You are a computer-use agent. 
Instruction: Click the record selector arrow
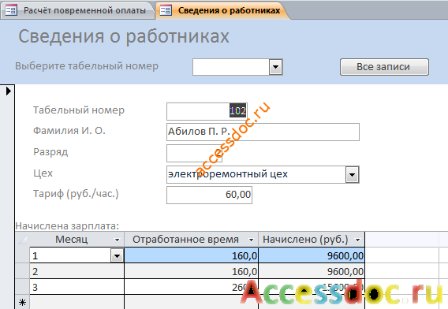[9, 91]
